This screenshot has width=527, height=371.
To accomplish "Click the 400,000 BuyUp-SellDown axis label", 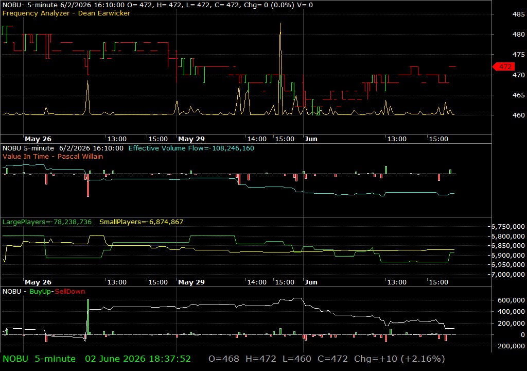I will pos(511,312).
